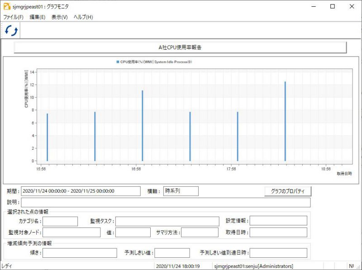Click the 取得日時 axis title under the chart
This screenshot has width=362, height=270.
tap(344, 174)
